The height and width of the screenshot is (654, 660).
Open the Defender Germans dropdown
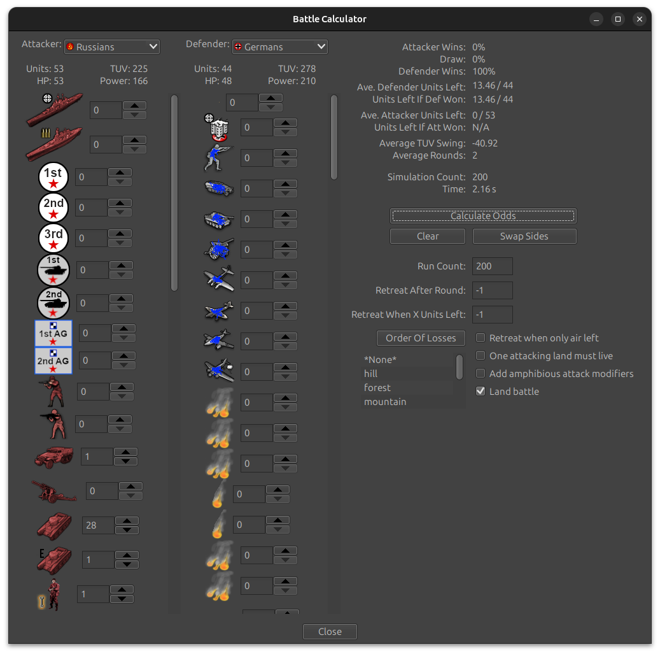coord(280,46)
